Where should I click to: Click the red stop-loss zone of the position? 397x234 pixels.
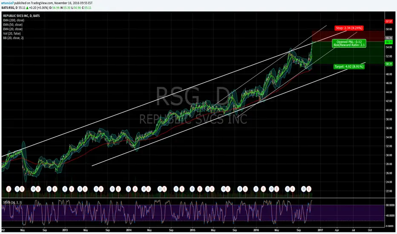pyautogui.click(x=348, y=36)
